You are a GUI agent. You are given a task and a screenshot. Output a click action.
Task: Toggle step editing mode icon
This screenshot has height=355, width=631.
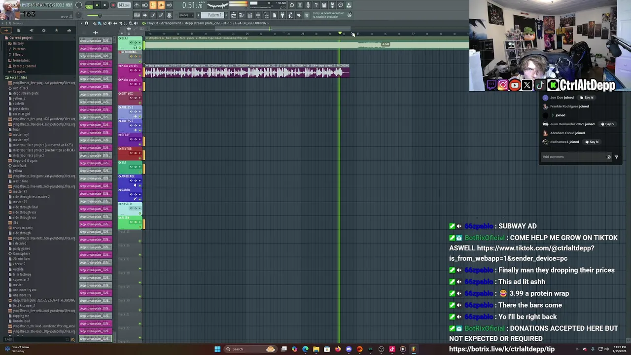(x=153, y=15)
